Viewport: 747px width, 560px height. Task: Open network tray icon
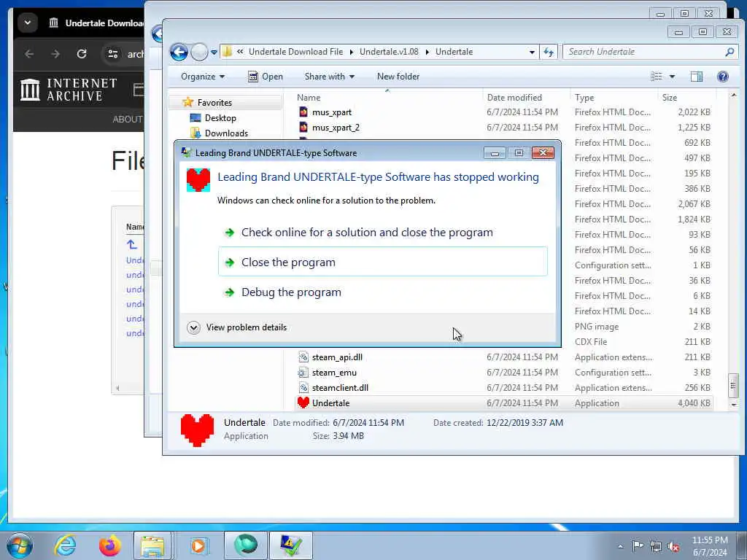[x=656, y=546]
